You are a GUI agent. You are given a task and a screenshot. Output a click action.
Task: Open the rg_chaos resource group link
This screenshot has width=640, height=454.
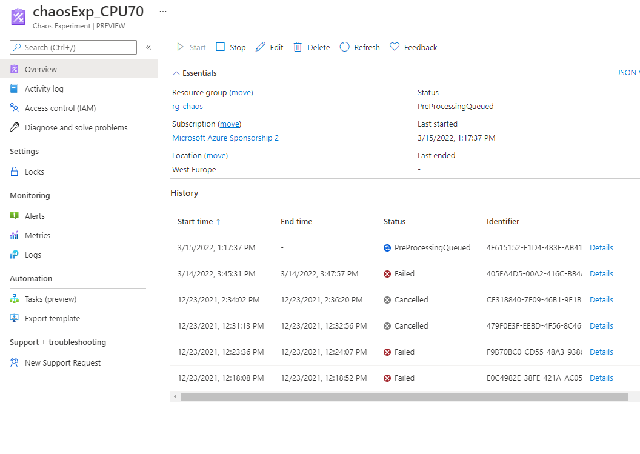[187, 107]
